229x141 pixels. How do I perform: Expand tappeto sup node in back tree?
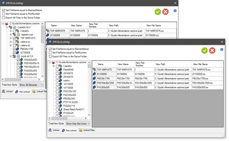(11, 35)
